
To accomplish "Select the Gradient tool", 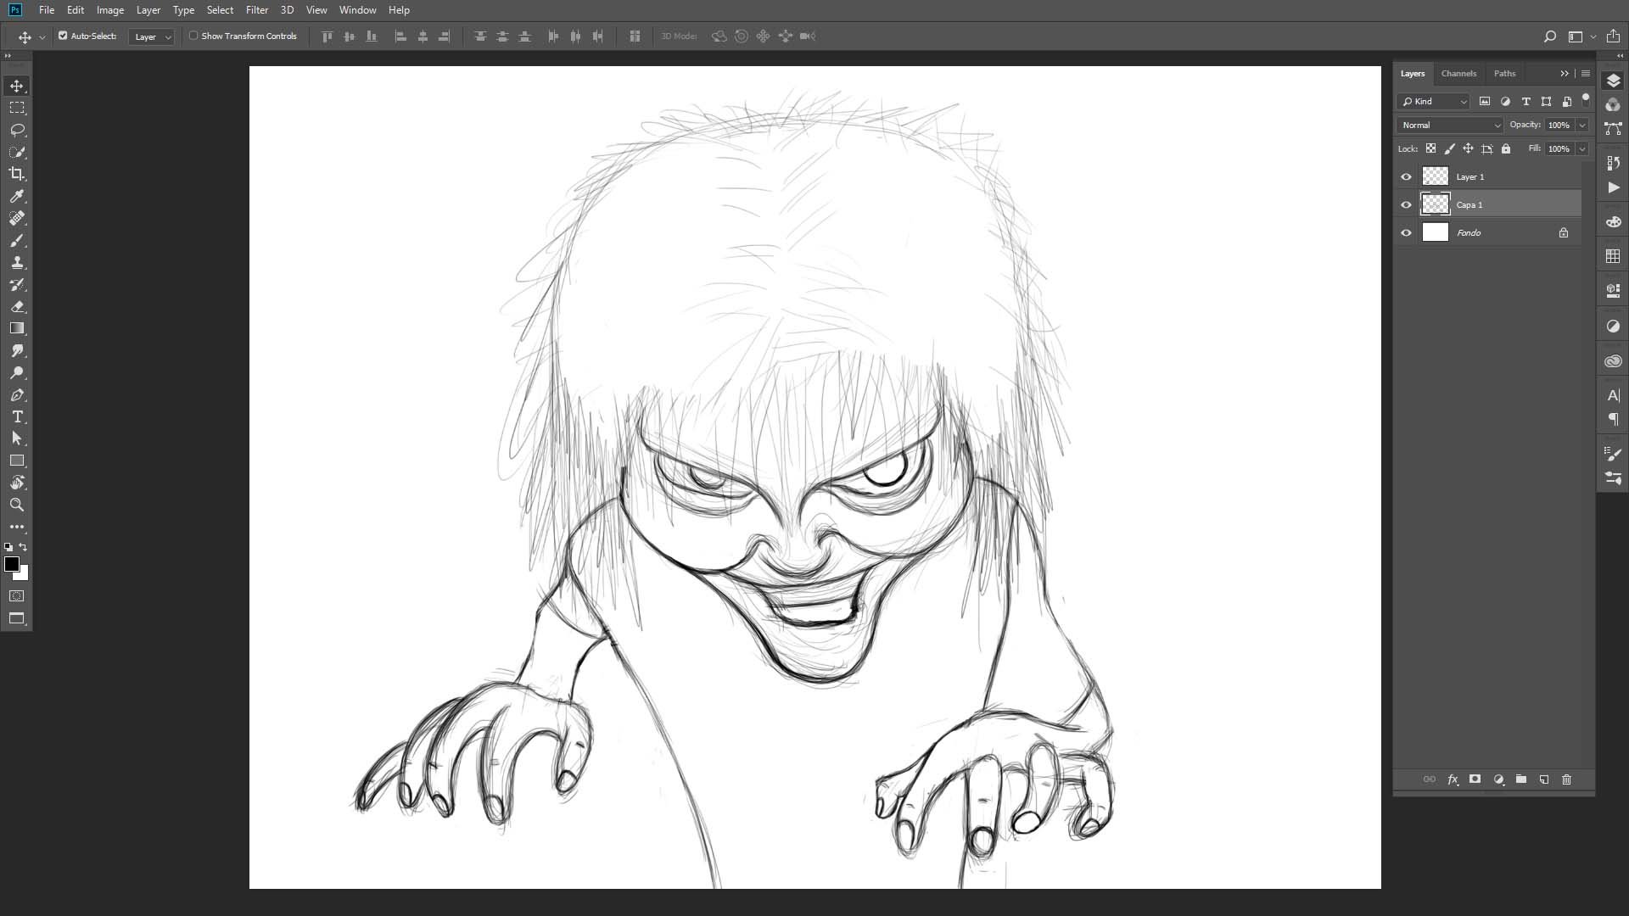I will coord(17,328).
